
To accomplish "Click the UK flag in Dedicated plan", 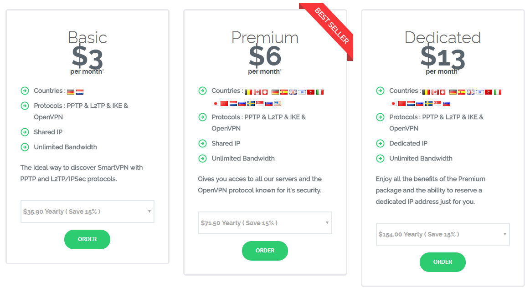I will point(471,92).
